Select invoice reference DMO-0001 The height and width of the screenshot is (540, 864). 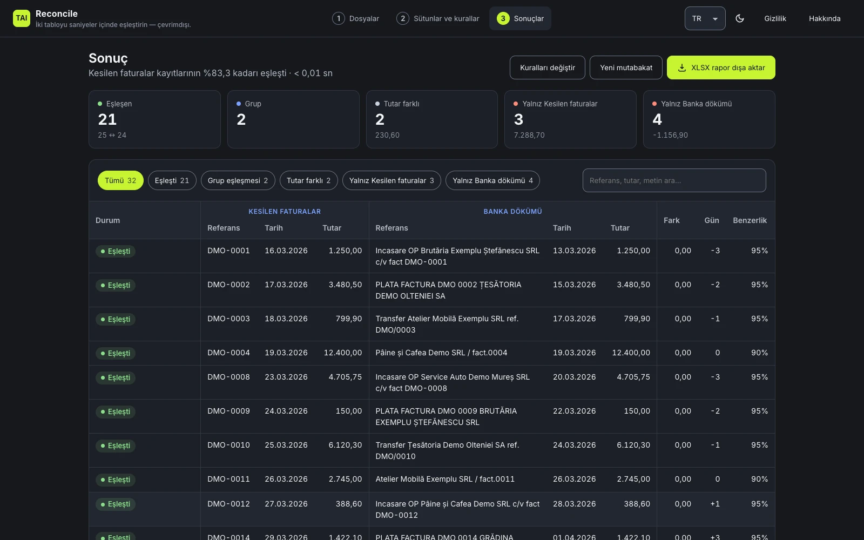(x=228, y=251)
